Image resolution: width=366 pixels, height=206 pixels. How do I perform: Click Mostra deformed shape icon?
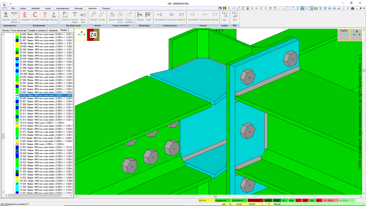point(140,16)
